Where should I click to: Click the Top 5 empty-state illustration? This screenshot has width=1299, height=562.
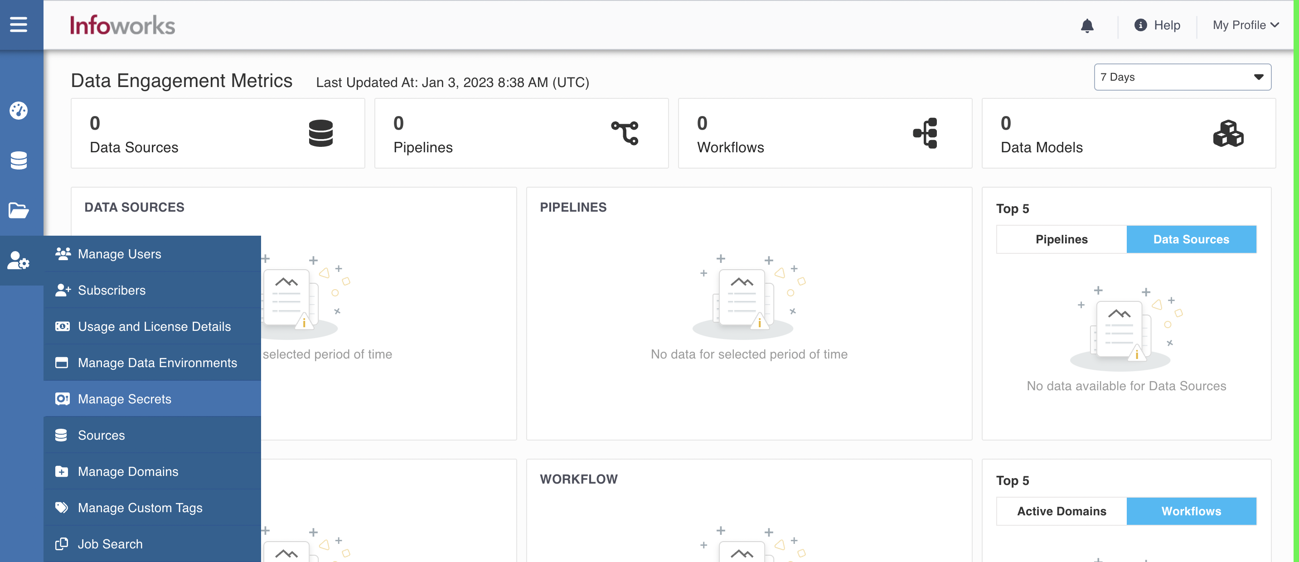point(1126,328)
